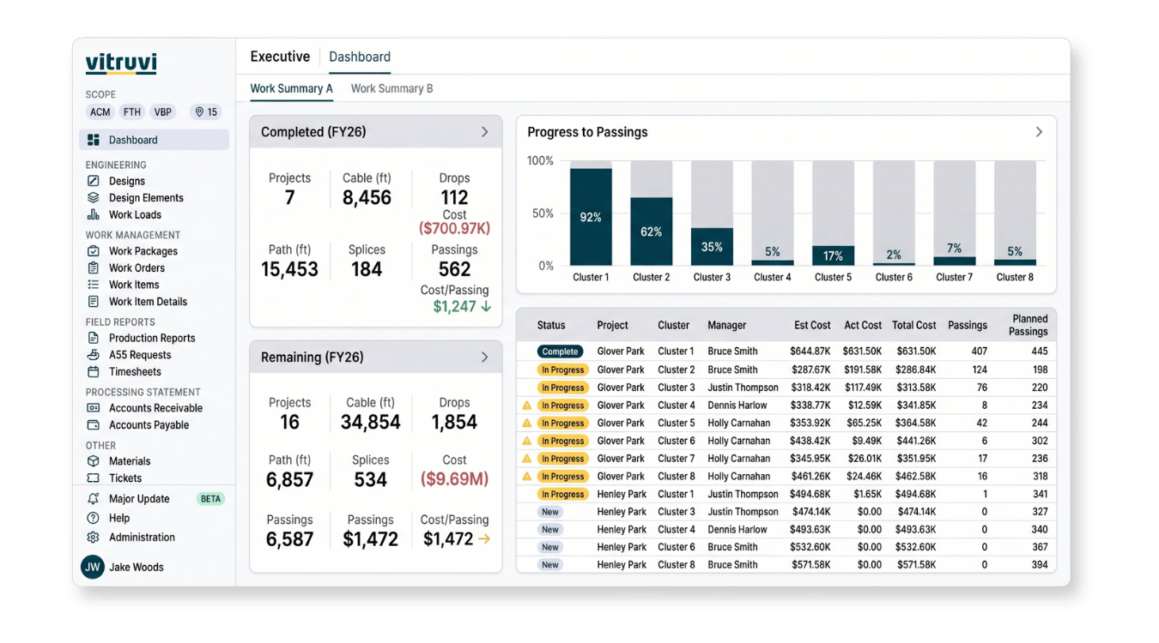Select the Work Summary A tab

pyautogui.click(x=291, y=88)
